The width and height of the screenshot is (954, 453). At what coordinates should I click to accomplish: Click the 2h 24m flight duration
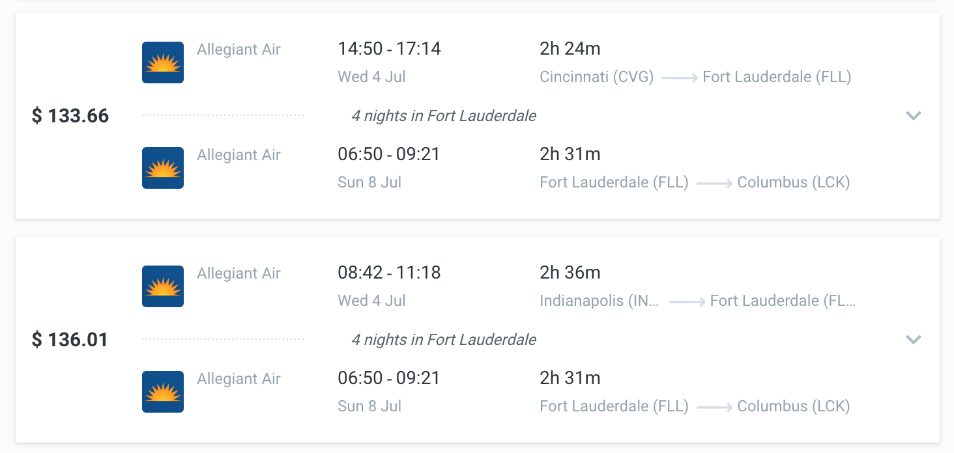[x=570, y=49]
